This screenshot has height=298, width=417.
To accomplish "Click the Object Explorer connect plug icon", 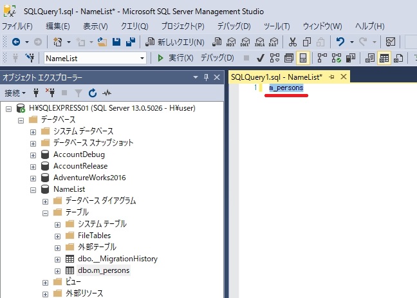I will tap(36, 93).
